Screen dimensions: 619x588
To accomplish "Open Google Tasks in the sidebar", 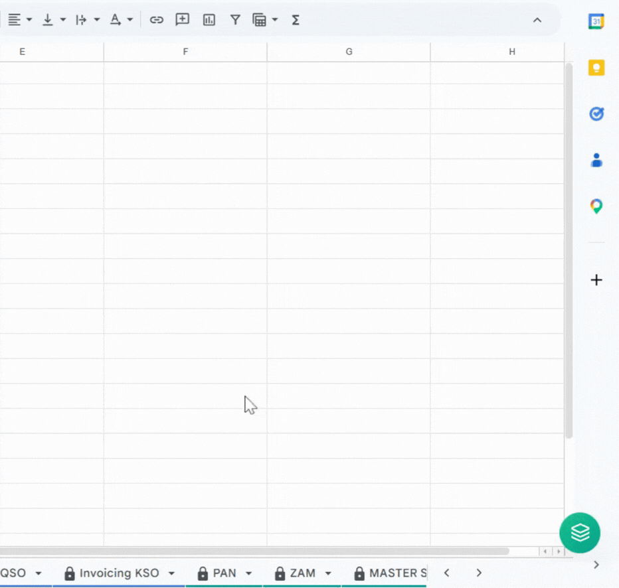I will point(596,113).
